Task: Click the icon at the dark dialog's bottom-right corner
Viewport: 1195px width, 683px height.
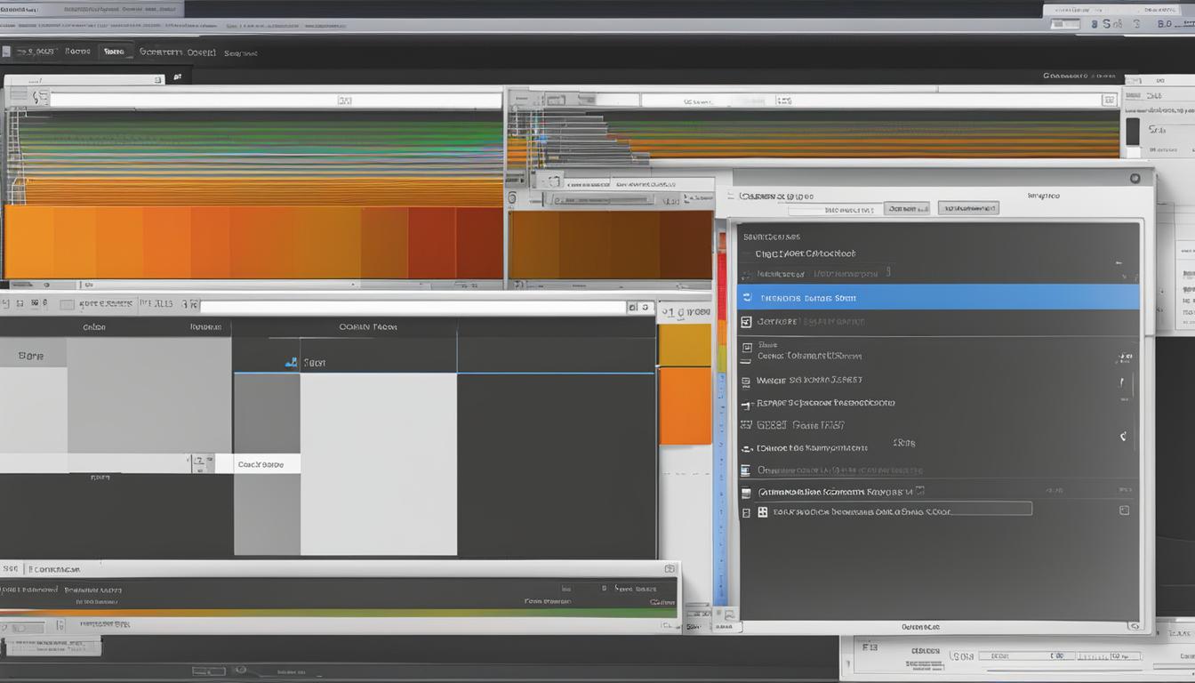Action: click(x=1134, y=626)
